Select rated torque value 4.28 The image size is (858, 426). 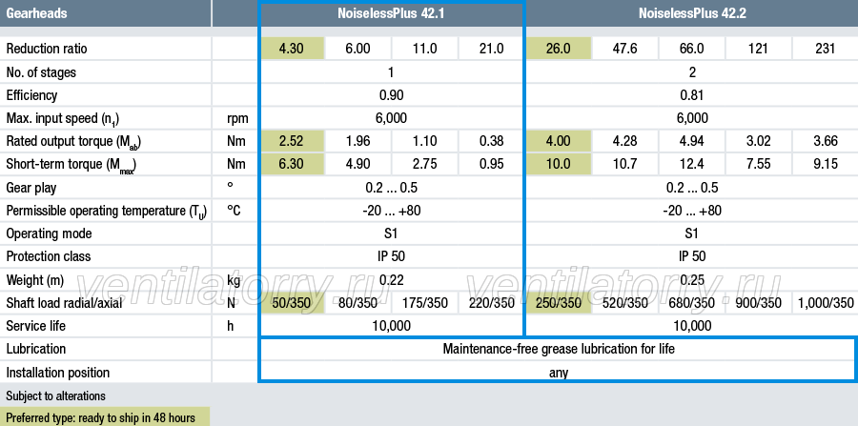click(624, 141)
